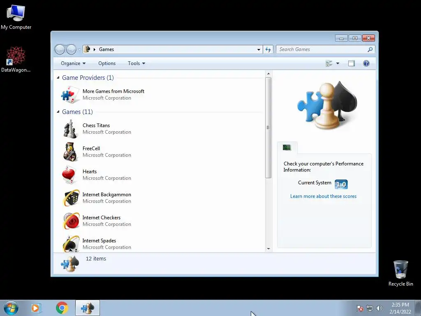Open the help question mark icon
This screenshot has height=316, width=421.
click(366, 63)
